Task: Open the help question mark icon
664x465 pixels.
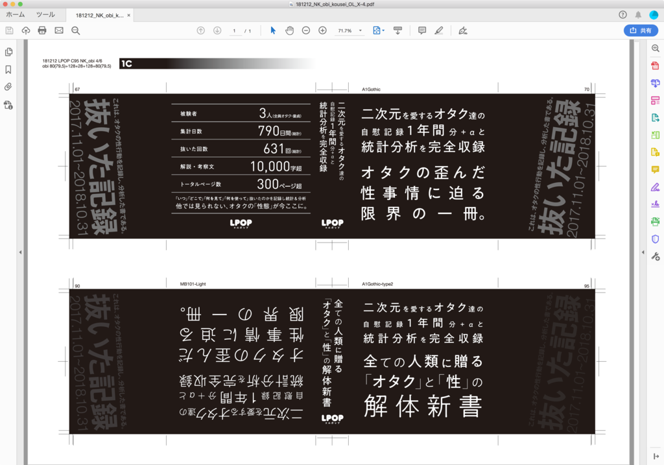Action: click(x=622, y=15)
